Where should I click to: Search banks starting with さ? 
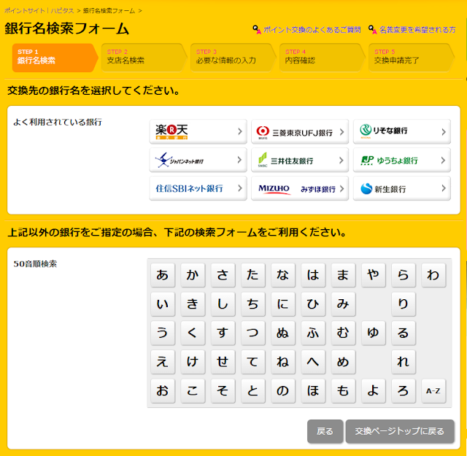(223, 275)
